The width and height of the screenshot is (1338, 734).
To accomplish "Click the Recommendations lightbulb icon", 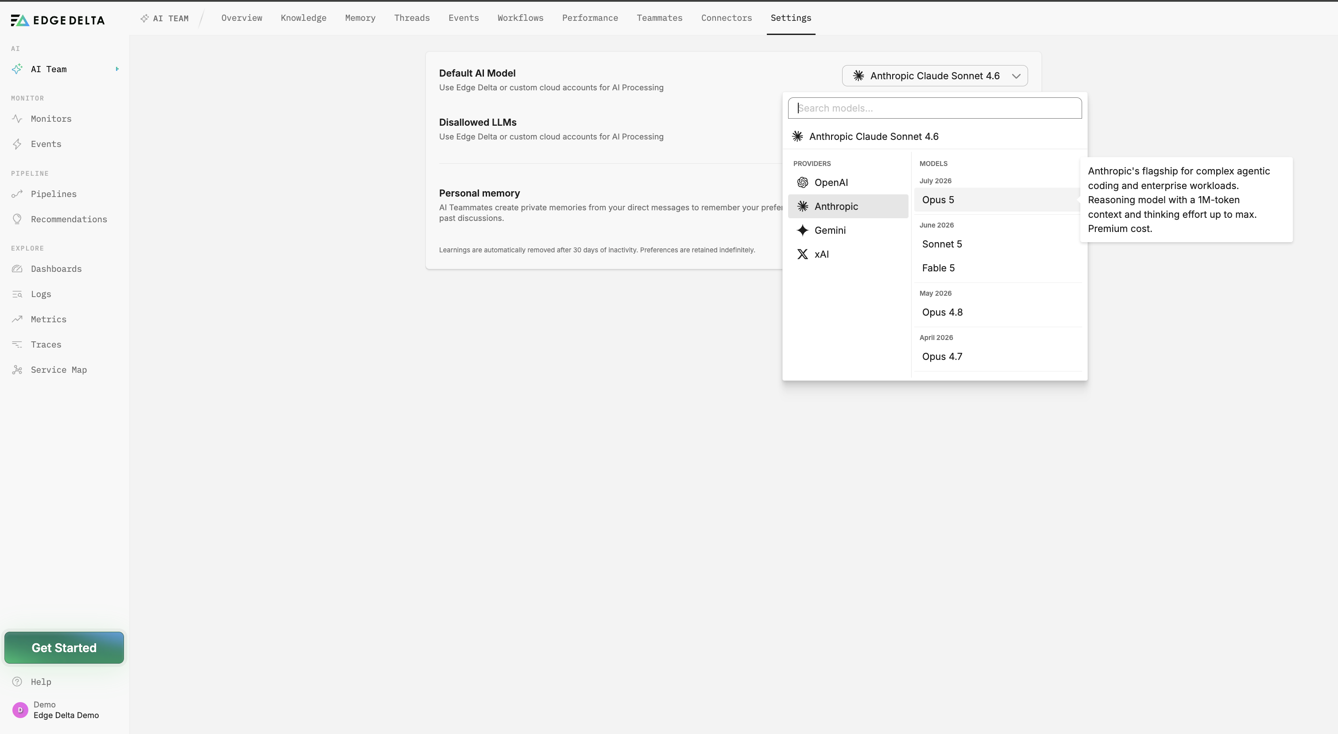I will [17, 219].
